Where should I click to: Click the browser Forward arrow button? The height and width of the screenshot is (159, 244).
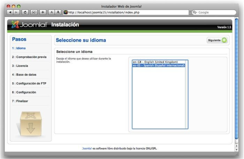16,12
